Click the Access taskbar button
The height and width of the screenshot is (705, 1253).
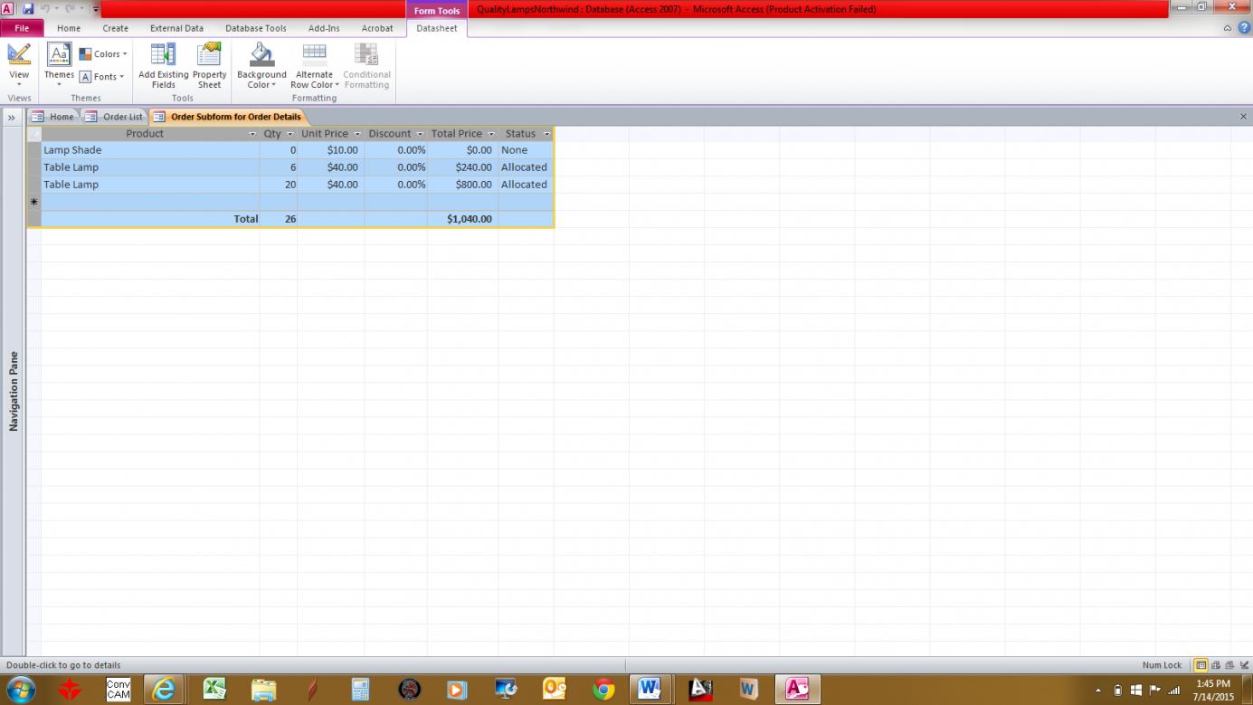pyautogui.click(x=797, y=690)
